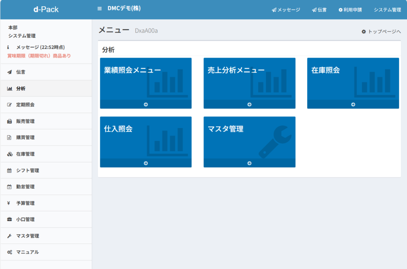Open the マスタ管理 tile in main panel
Image resolution: width=407 pixels, height=269 pixels.
(249, 138)
